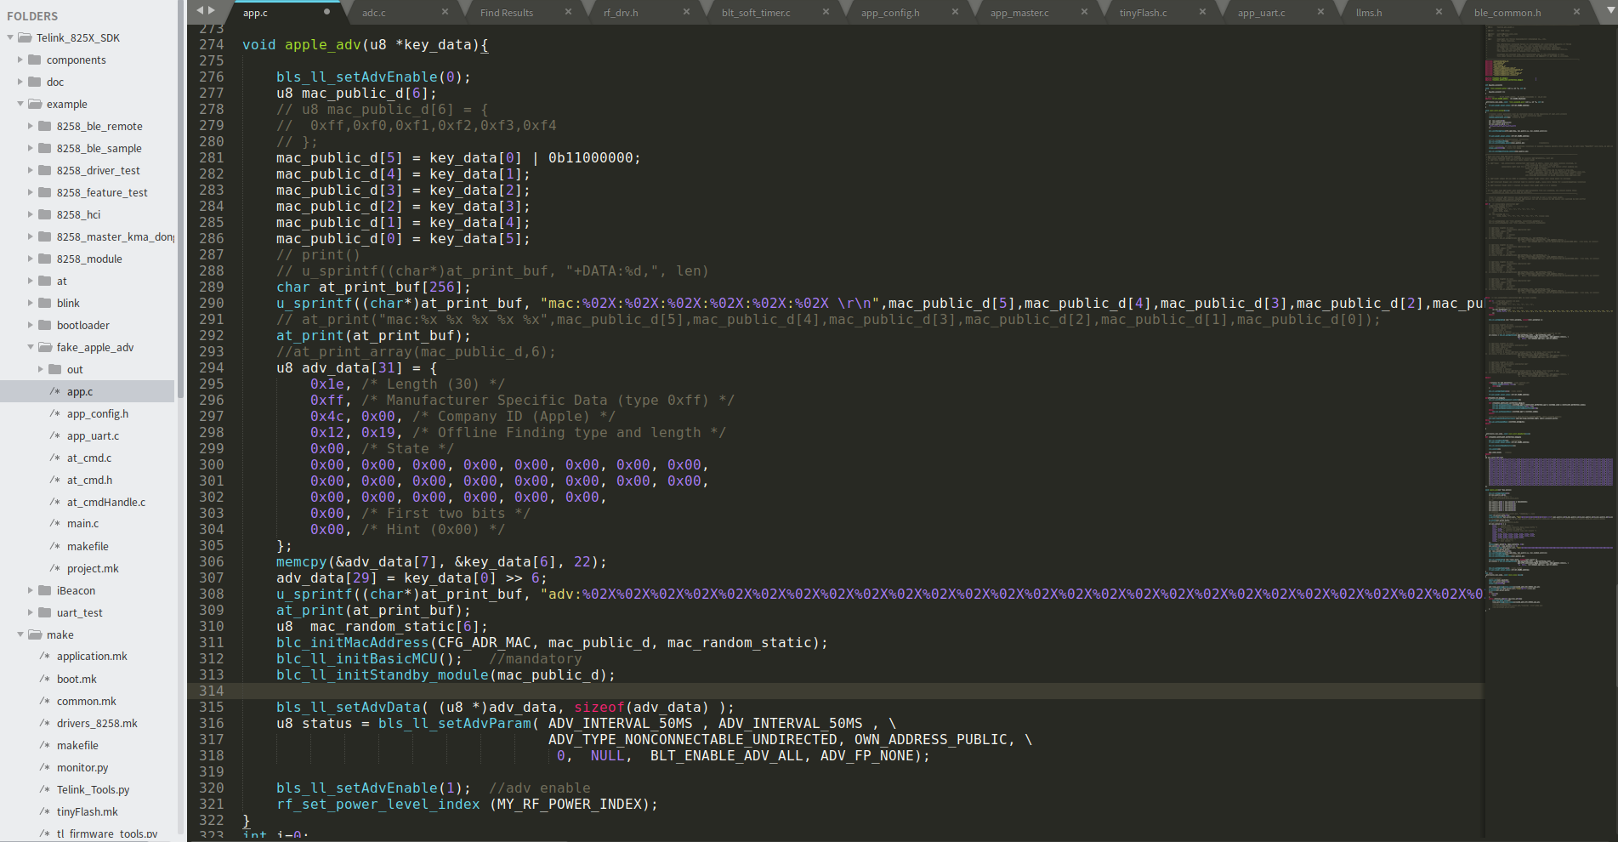Open tinyFlash.mk file

(x=87, y=811)
